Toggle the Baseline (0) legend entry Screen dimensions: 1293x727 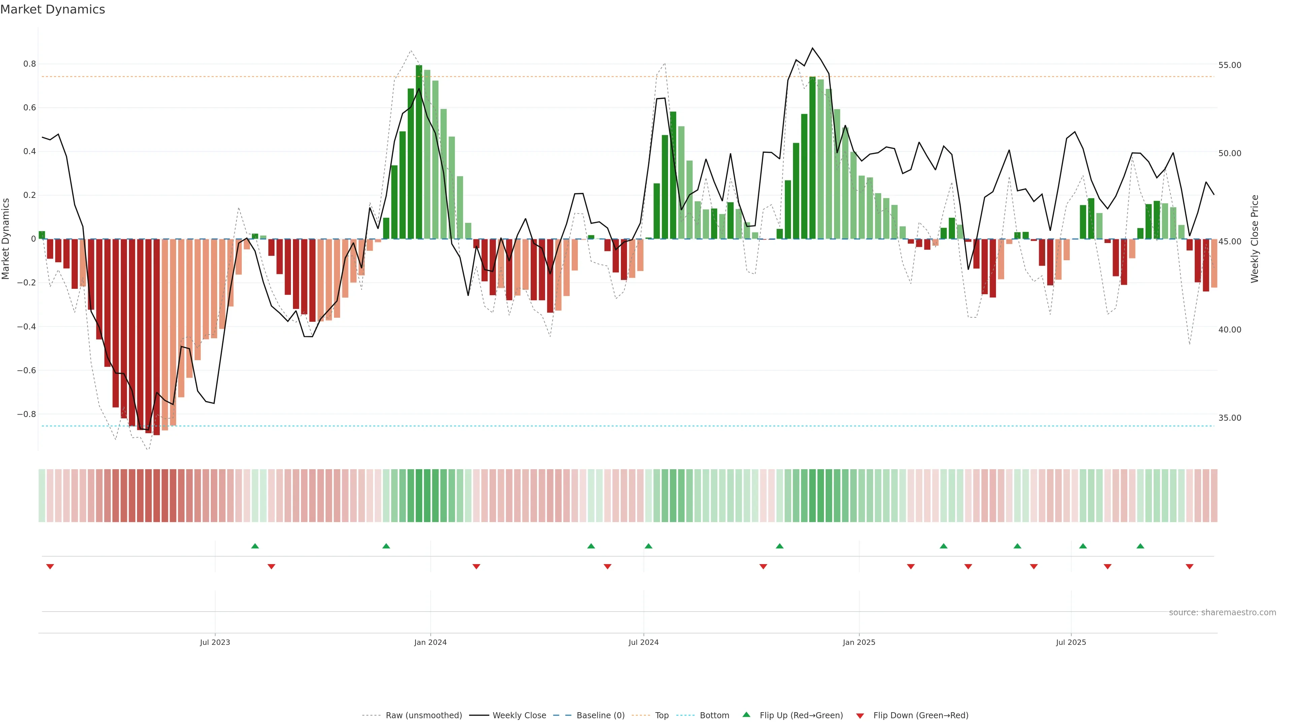pyautogui.click(x=600, y=716)
